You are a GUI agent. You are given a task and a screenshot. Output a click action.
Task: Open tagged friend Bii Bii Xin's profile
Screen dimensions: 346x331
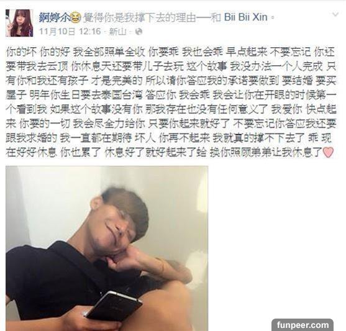(246, 17)
